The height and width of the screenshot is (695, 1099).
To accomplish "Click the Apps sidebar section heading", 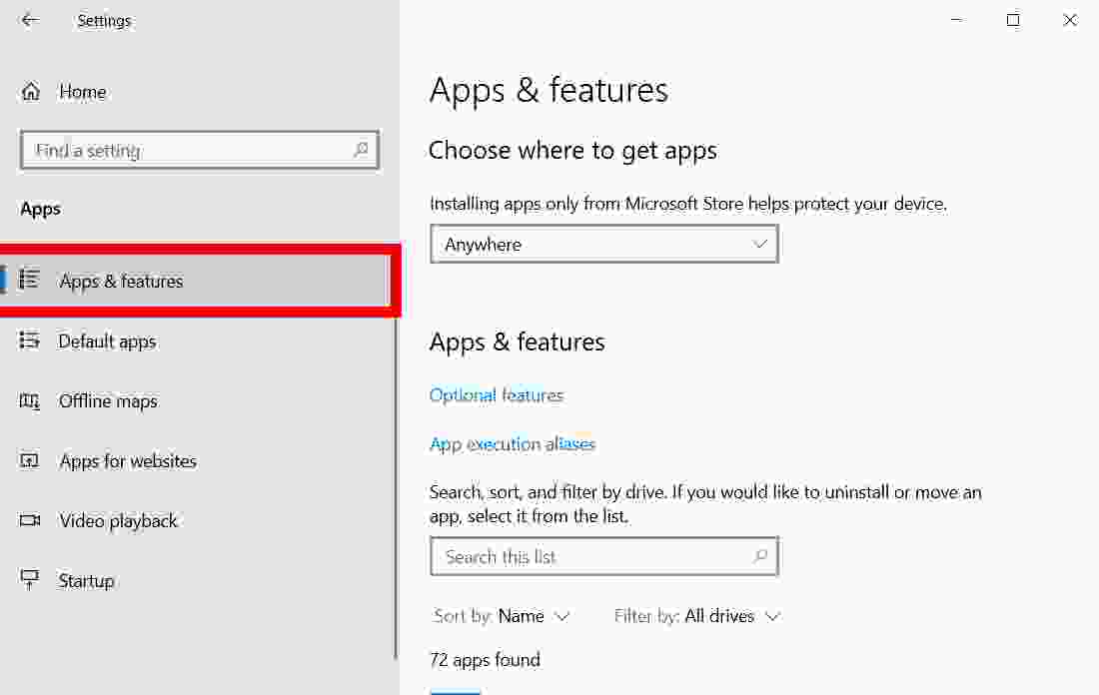I will pos(41,209).
